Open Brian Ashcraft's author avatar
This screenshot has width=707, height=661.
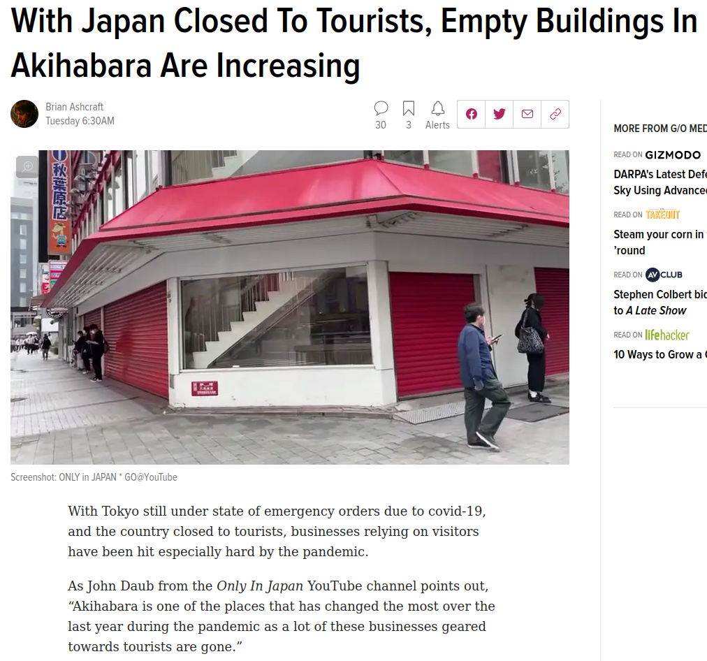click(24, 114)
